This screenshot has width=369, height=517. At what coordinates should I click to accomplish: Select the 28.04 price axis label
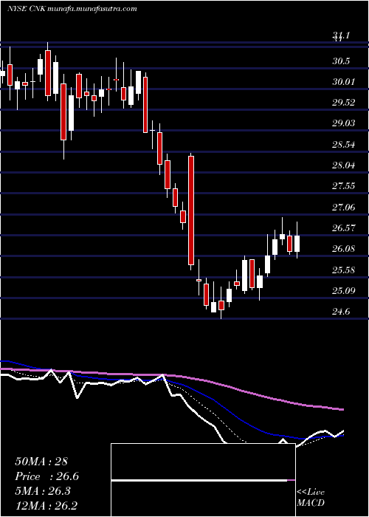(x=344, y=165)
